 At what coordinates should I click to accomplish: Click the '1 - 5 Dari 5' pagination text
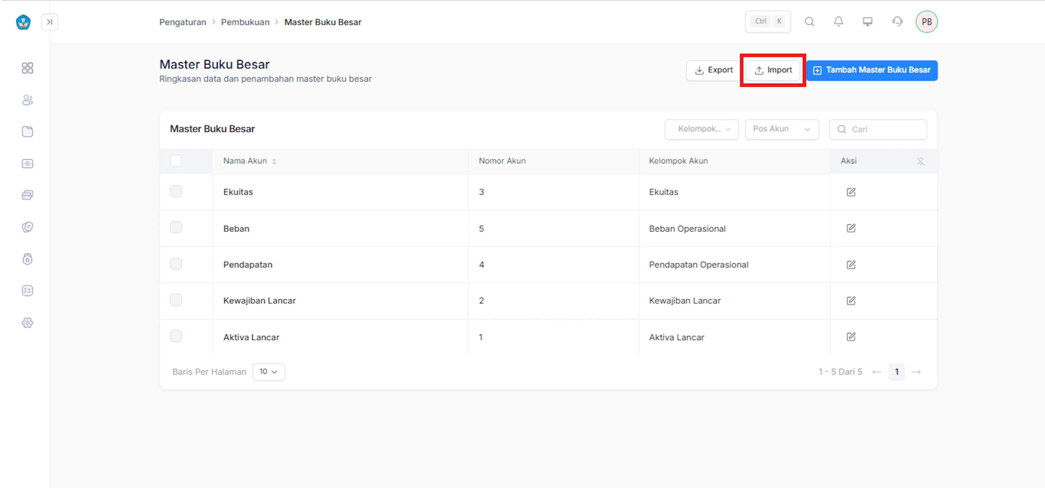840,372
